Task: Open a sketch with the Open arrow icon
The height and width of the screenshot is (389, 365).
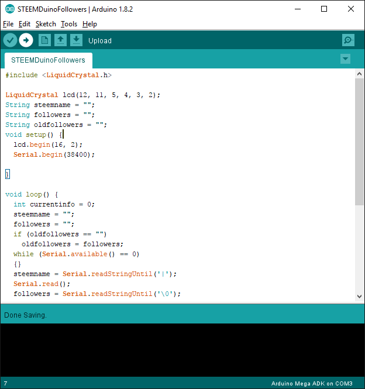Action: (61, 40)
